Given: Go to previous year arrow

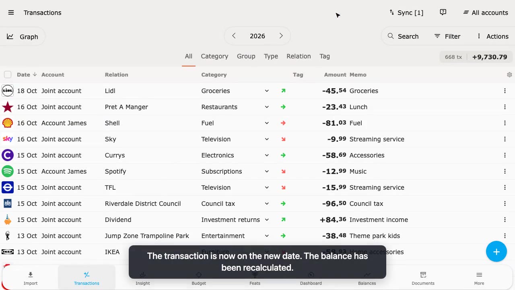Looking at the screenshot, I should click(x=234, y=36).
